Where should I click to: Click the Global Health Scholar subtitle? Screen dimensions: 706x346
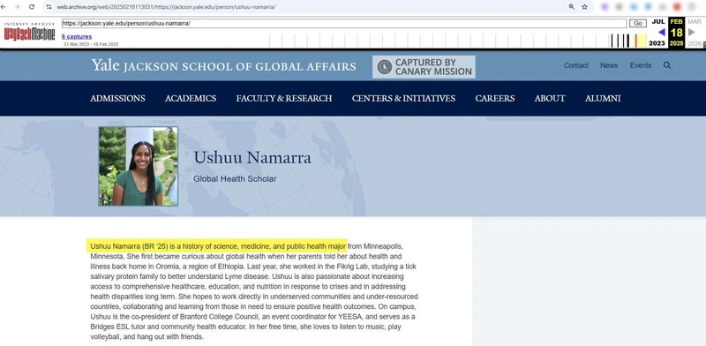coord(235,179)
